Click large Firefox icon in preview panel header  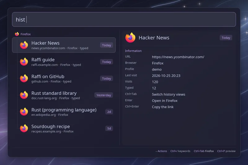tap(130, 38)
